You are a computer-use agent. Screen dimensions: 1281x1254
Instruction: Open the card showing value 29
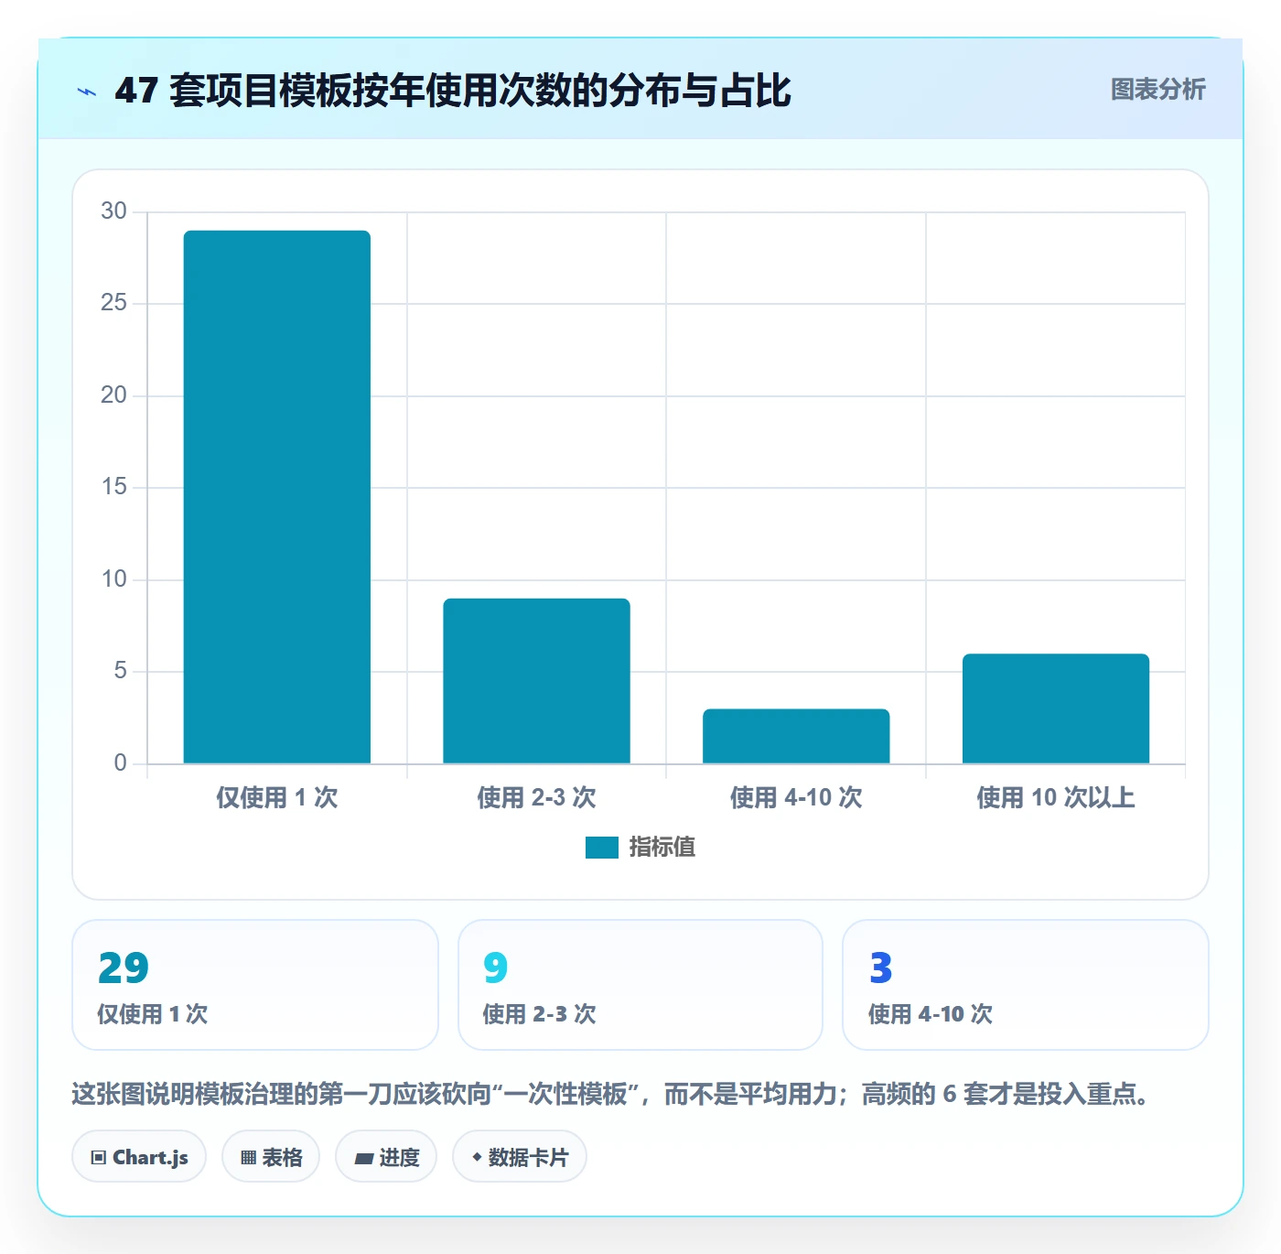pyautogui.click(x=255, y=985)
